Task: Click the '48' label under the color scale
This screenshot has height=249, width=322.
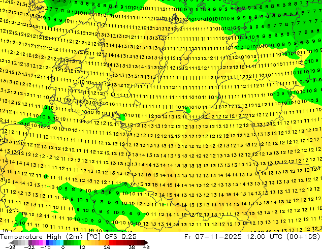Action: point(146,247)
